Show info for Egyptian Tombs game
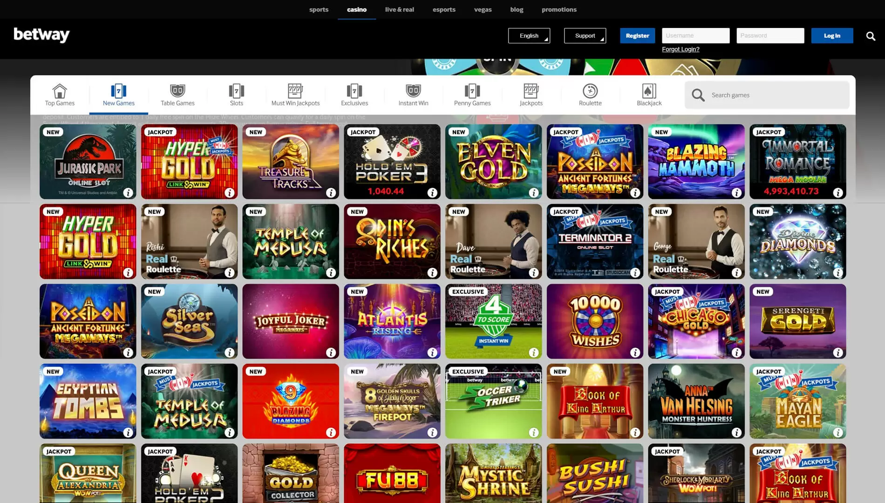Screen dimensions: 885x503 coord(128,432)
